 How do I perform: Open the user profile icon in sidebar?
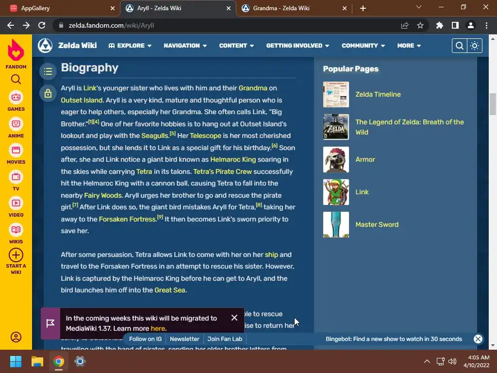click(x=16, y=337)
